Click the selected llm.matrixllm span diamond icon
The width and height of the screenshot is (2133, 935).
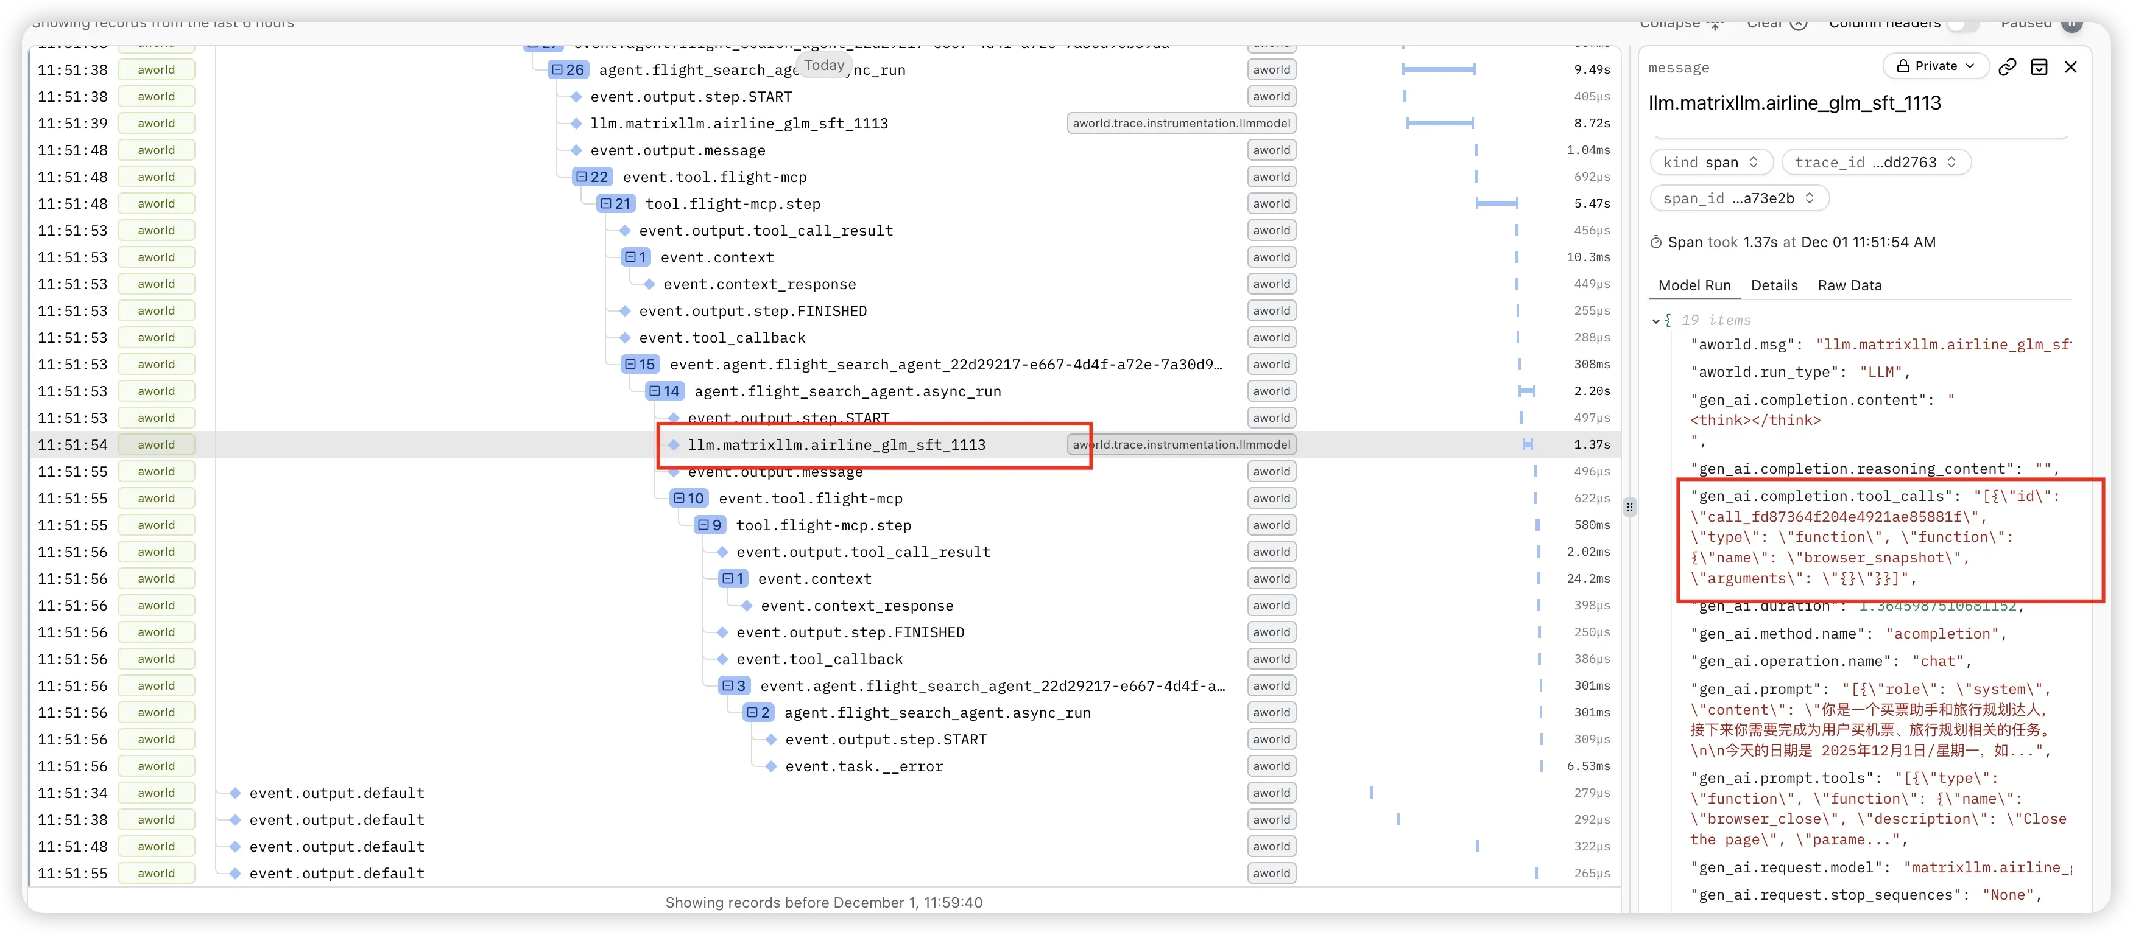674,445
